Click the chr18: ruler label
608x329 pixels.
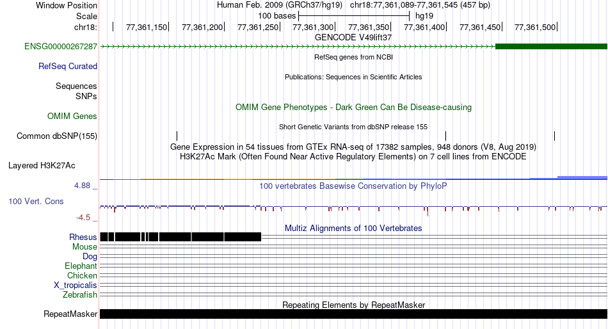pyautogui.click(x=86, y=27)
